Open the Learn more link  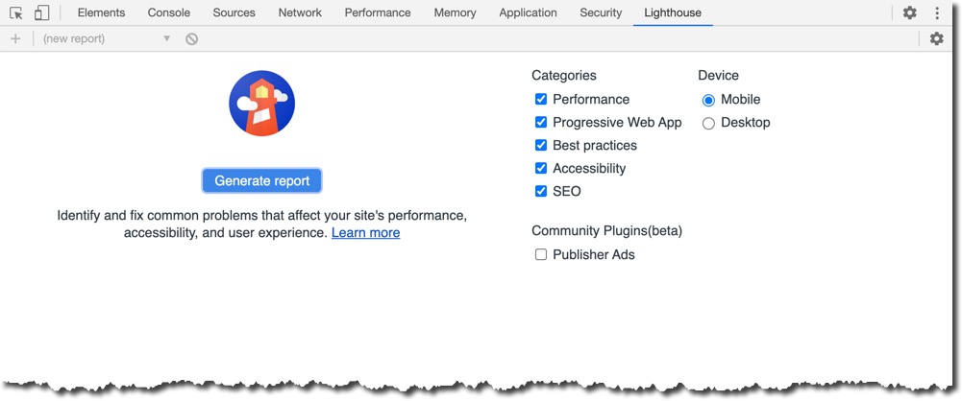365,233
